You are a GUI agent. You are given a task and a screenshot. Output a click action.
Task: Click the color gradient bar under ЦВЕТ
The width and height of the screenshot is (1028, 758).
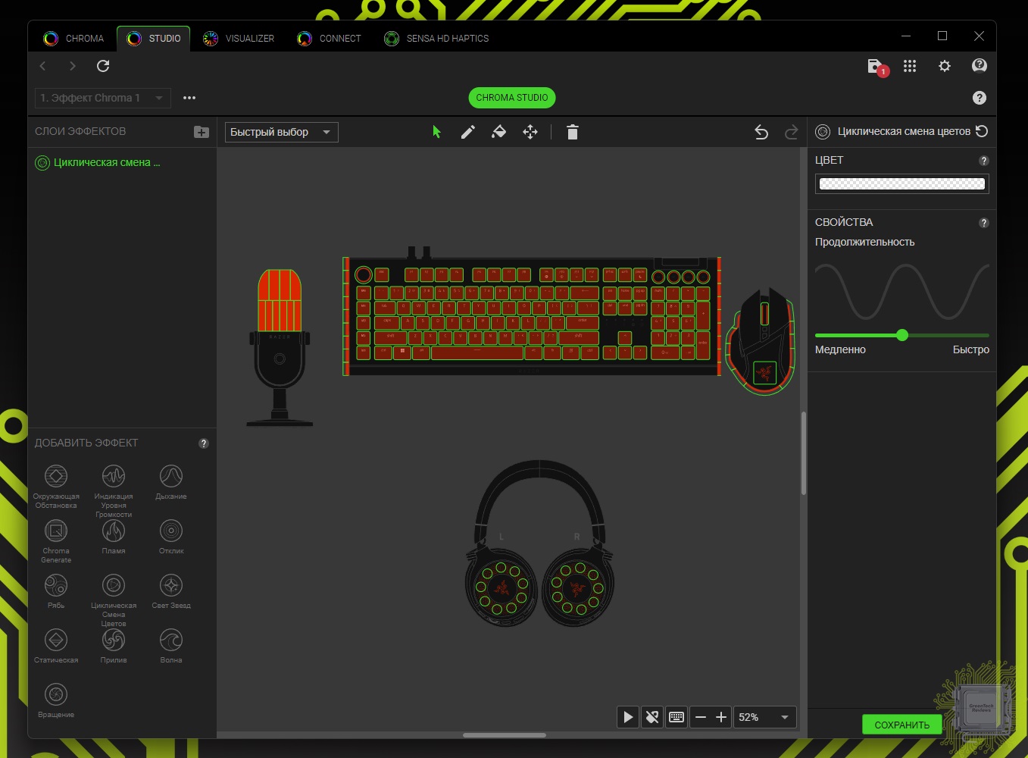click(x=901, y=183)
